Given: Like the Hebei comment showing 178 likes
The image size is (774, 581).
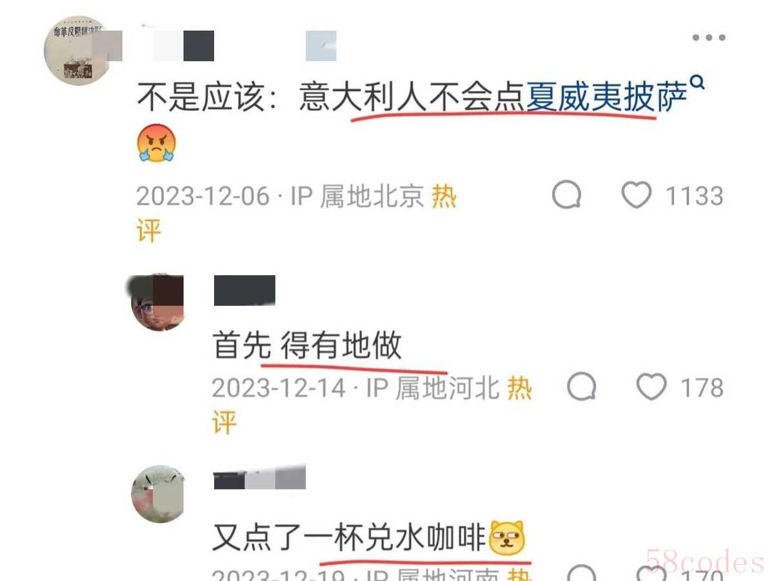Looking at the screenshot, I should [651, 388].
